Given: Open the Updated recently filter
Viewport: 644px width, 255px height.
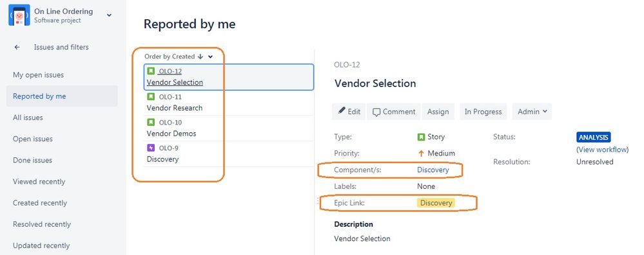Looking at the screenshot, I should [x=41, y=245].
